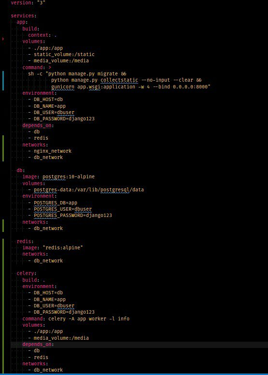Click the db: service key
Image resolution: width=268 pixels, height=375 pixels.
point(21,170)
